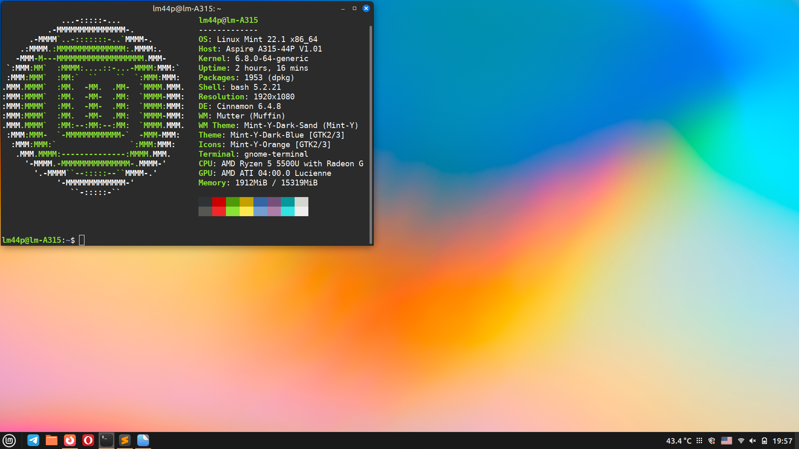The image size is (799, 449).
Task: Maximize the terminal window
Action: click(355, 8)
